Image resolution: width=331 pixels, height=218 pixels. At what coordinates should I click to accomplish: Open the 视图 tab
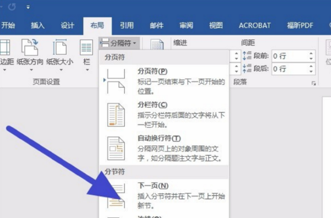(x=216, y=25)
